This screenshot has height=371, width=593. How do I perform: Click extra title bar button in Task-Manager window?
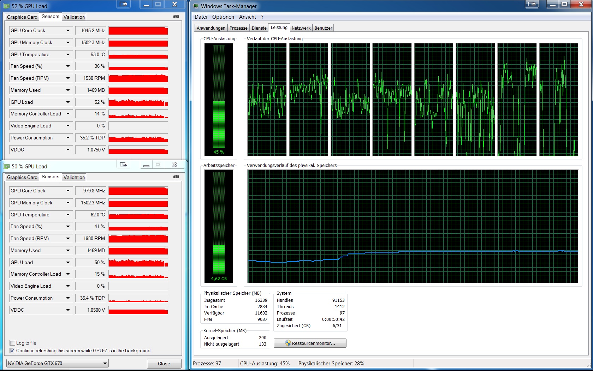pyautogui.click(x=532, y=4)
